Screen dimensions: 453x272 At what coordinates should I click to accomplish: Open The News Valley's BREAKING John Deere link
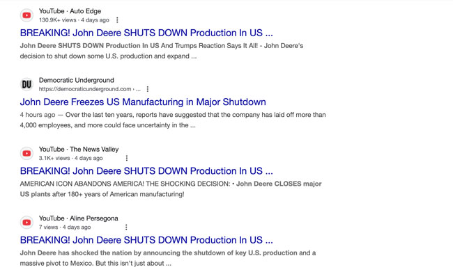146,171
